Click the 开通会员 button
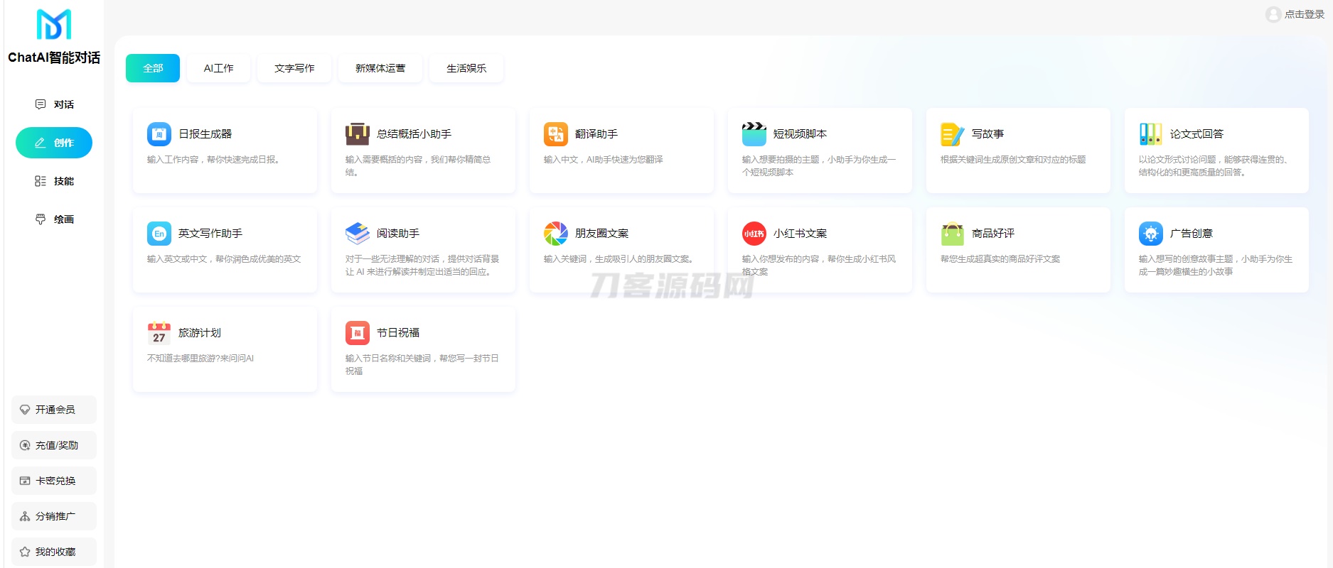Screen dimensions: 1333x568 point(54,410)
